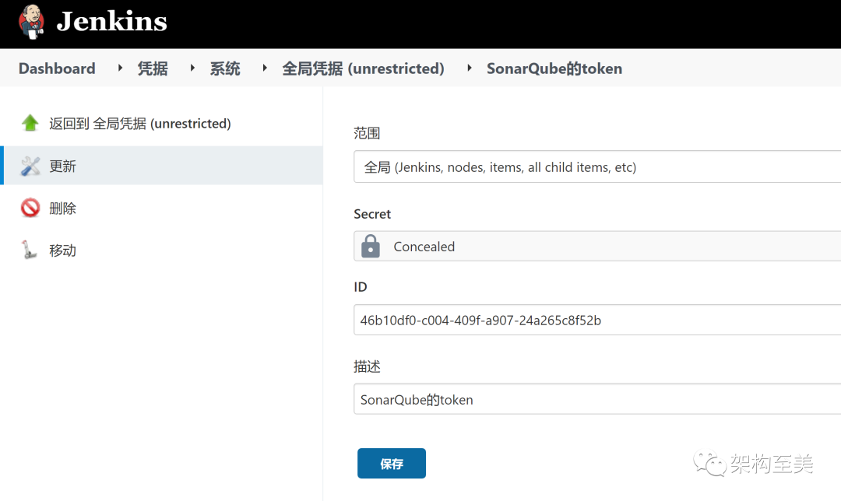Expand arrow after 全局凭据 (unrestricted) breadcrumb
Screen dimensions: 841x501
tap(469, 68)
